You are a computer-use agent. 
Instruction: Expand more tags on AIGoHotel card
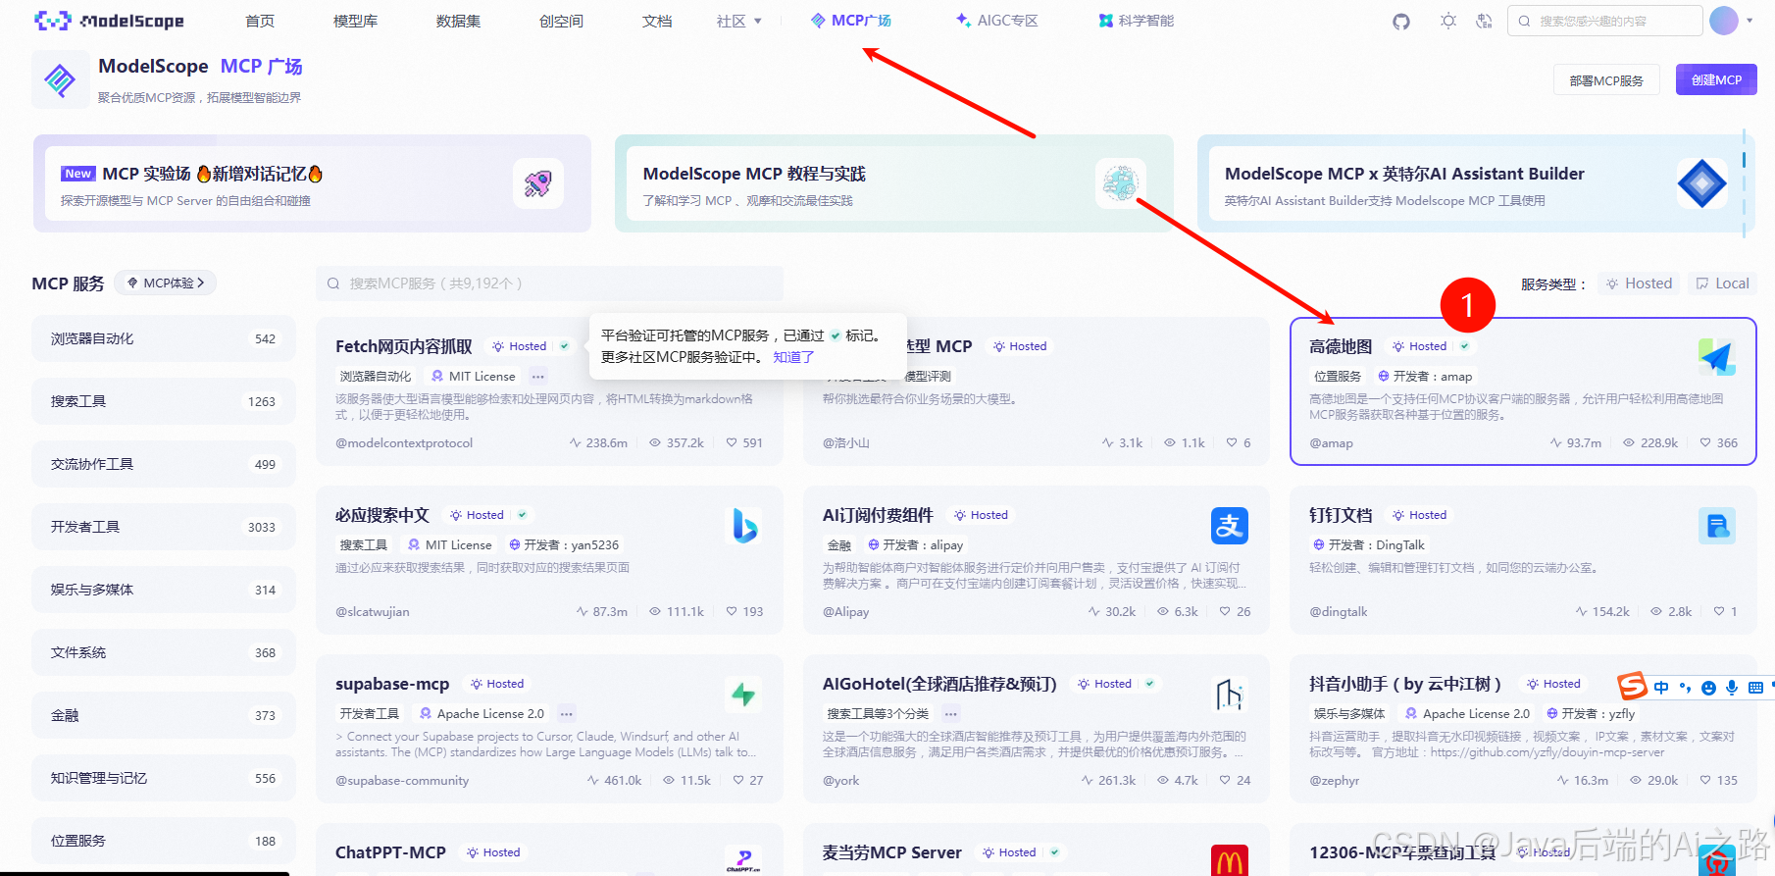pyautogui.click(x=950, y=714)
